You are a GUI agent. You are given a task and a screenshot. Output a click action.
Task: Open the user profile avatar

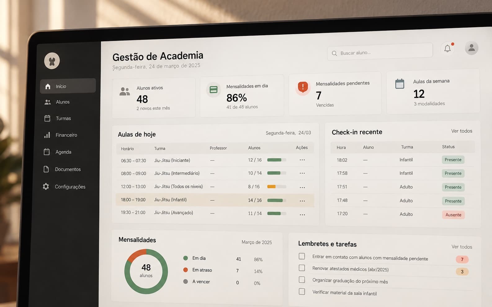click(472, 48)
